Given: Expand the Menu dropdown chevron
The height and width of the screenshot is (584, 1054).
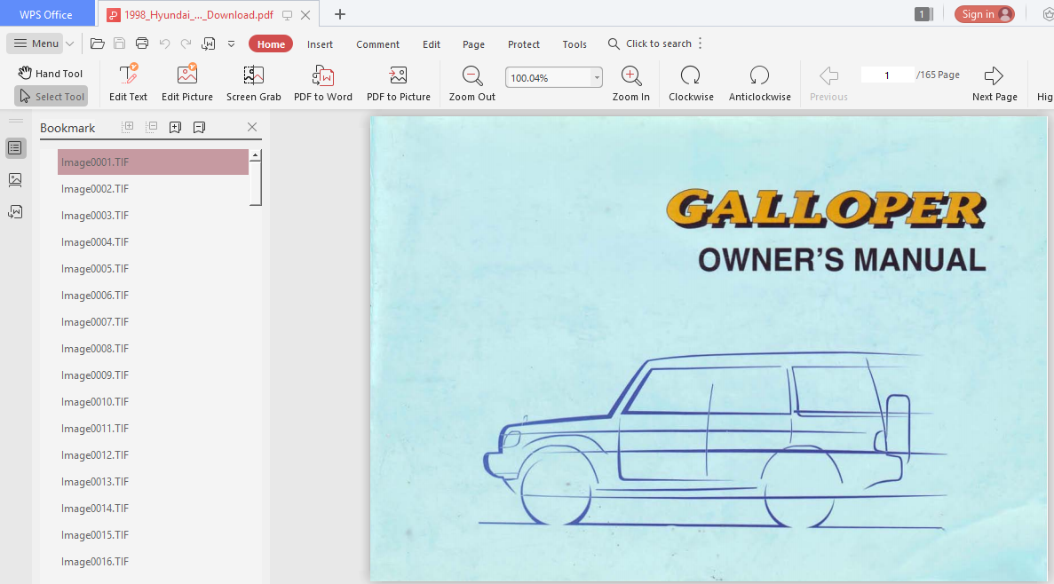Looking at the screenshot, I should pos(69,43).
